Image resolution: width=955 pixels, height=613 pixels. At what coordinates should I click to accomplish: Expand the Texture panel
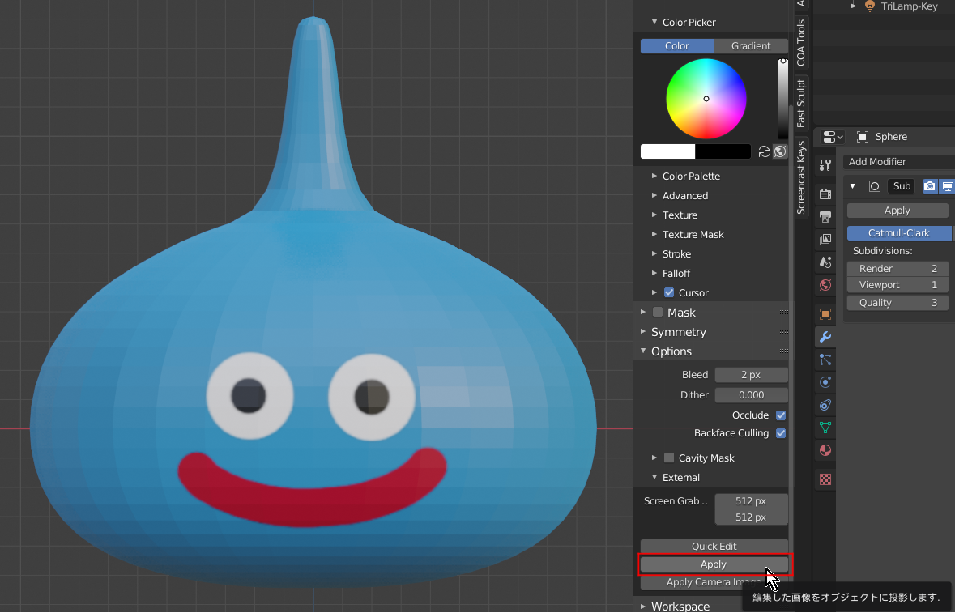654,215
